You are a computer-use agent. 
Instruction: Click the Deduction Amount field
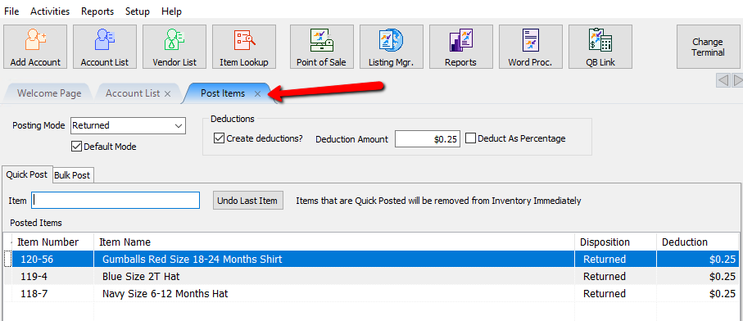[x=428, y=139]
